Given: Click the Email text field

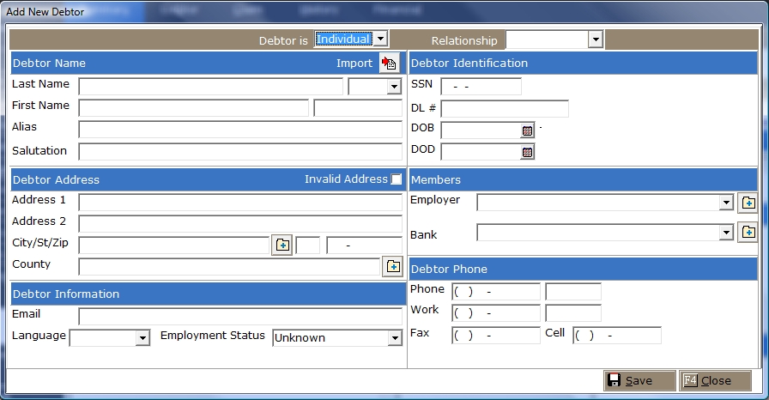Looking at the screenshot, I should pyautogui.click(x=239, y=316).
